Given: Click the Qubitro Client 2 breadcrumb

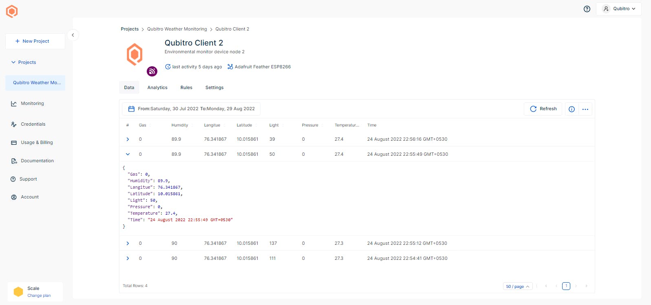Looking at the screenshot, I should 232,29.
